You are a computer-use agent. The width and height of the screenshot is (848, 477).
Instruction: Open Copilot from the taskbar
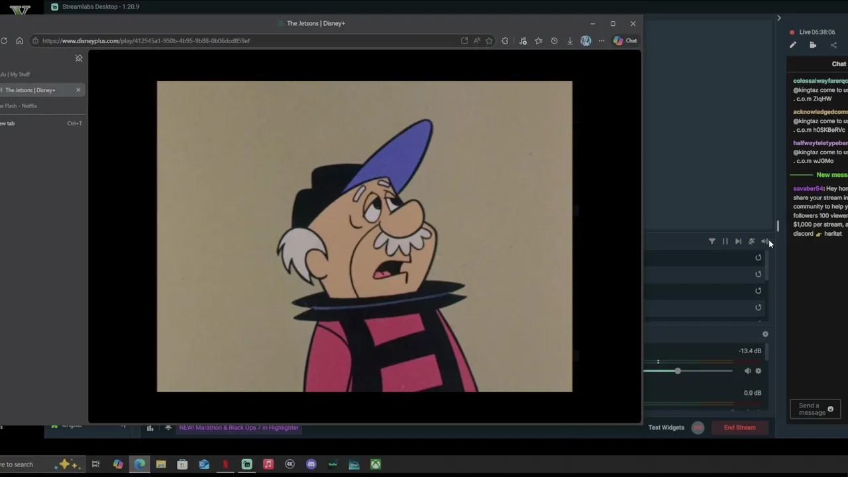[x=118, y=464]
